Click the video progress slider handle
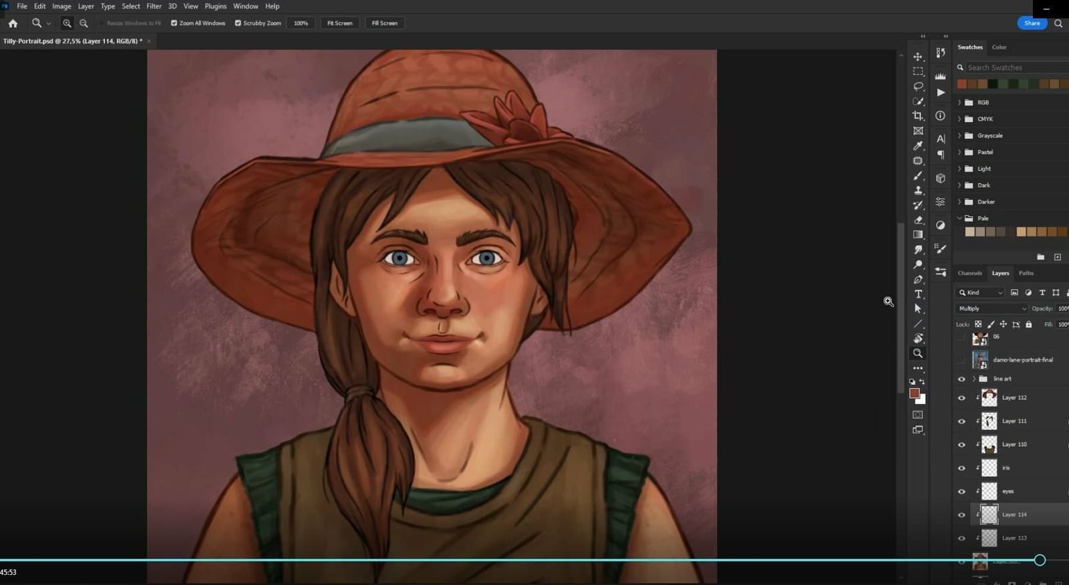This screenshot has height=585, width=1069. [1040, 560]
